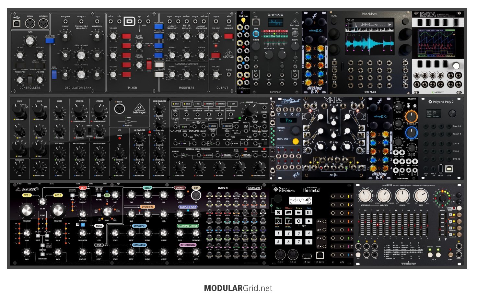
Task: Click the VCO 1 Frequency knob on Neutron
Action: pyautogui.click(x=27, y=211)
